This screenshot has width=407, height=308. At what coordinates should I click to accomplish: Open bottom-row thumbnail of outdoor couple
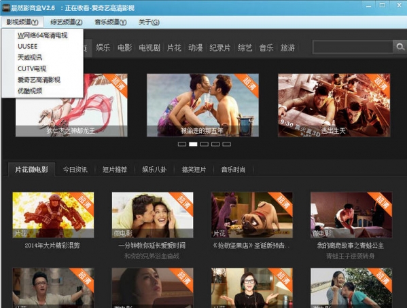[351, 288]
